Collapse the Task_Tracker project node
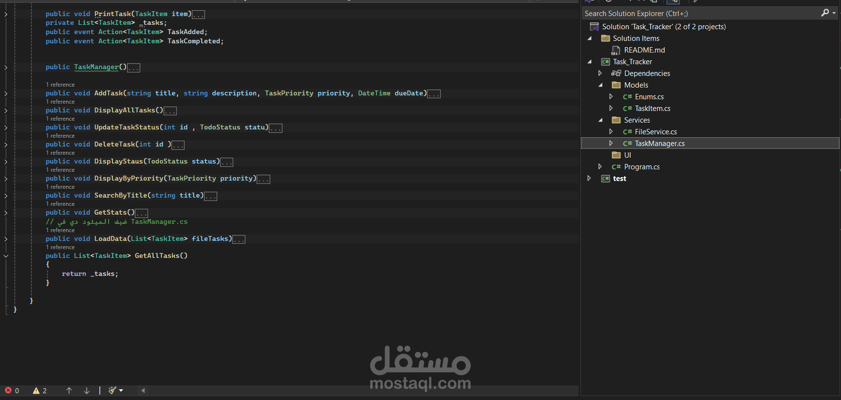Screen dimensions: 841x400 590,62
